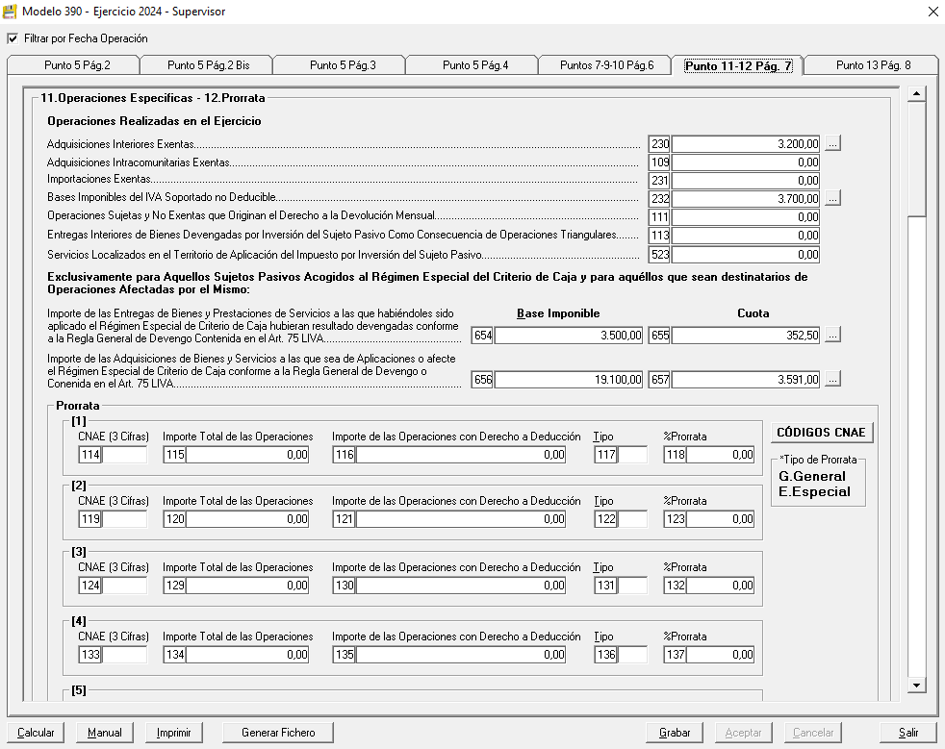Open details button beside field 655
This screenshot has height=749, width=945.
[832, 335]
